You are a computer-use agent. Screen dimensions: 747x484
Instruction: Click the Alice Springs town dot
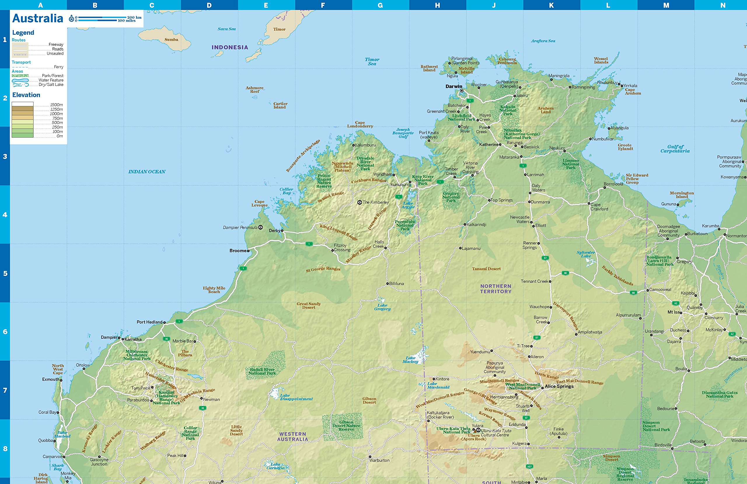tap(542, 388)
